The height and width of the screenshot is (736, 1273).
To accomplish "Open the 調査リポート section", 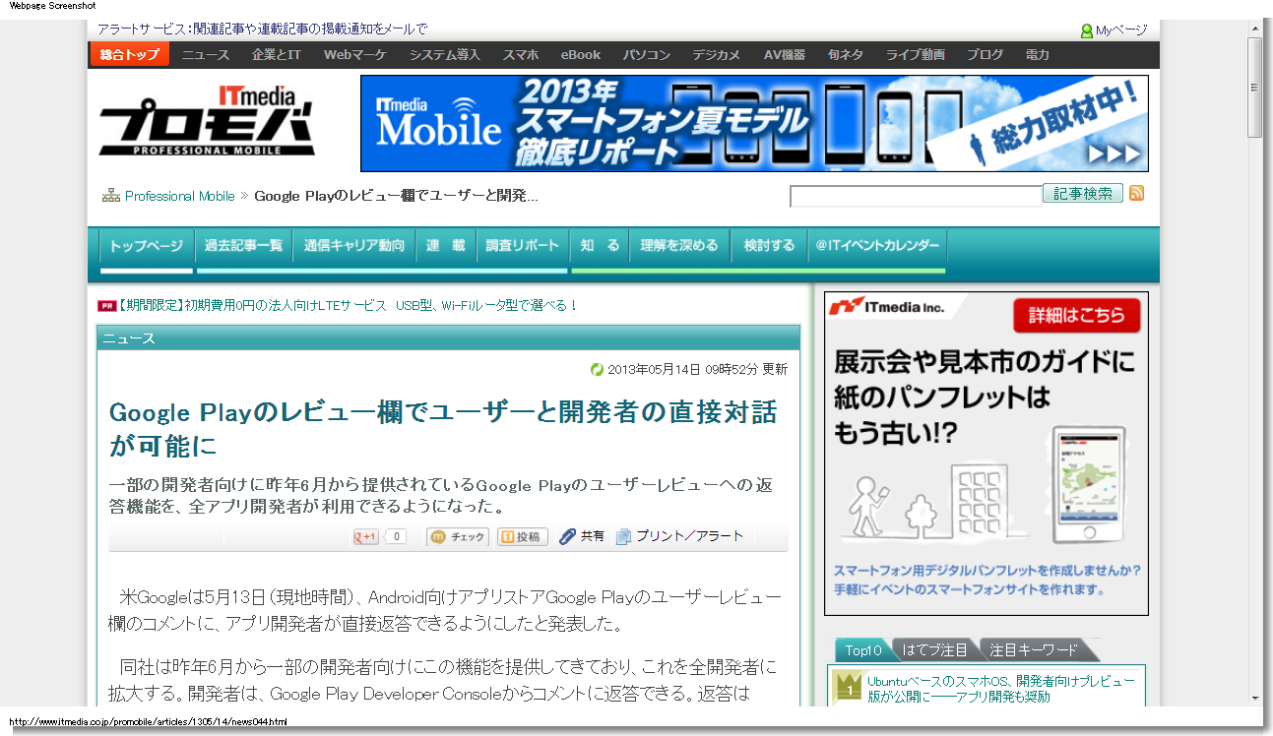I will tap(523, 246).
